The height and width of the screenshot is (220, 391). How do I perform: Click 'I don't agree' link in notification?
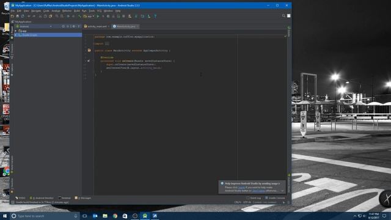pyautogui.click(x=258, y=191)
